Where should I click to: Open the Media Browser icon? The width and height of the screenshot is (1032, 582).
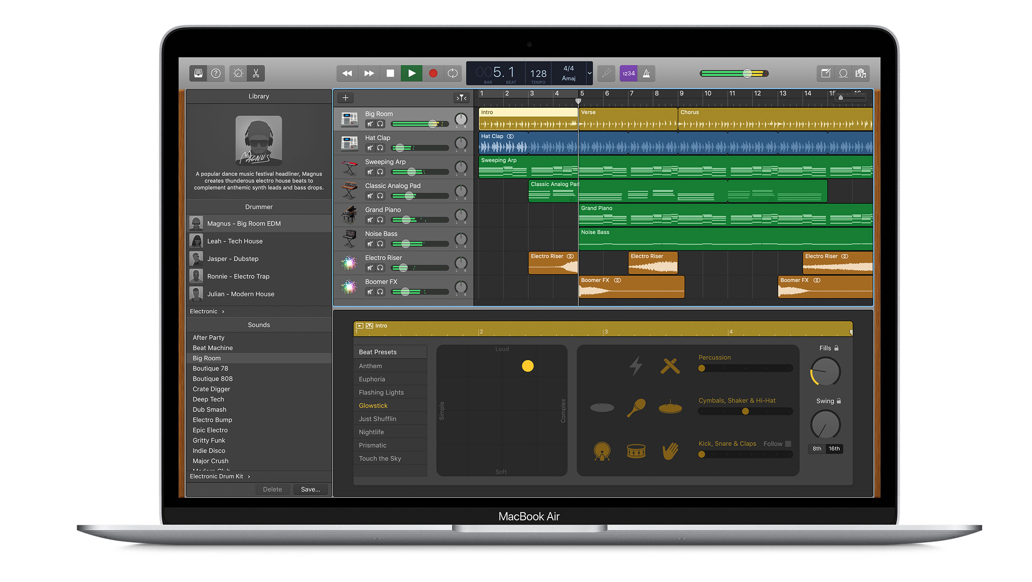(861, 73)
